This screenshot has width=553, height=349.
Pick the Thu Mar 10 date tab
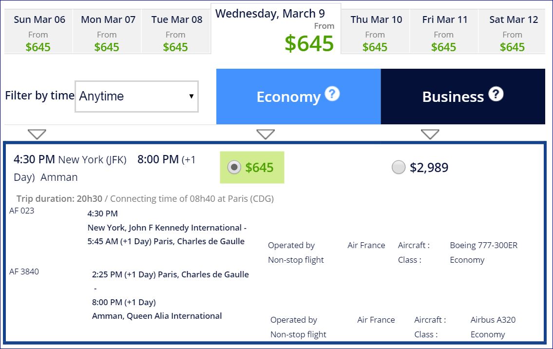[376, 33]
